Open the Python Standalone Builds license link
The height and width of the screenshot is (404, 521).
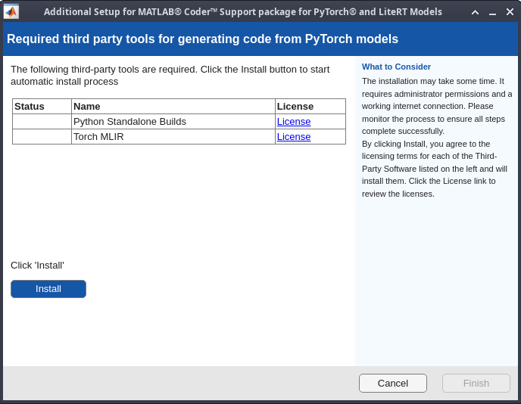click(294, 122)
